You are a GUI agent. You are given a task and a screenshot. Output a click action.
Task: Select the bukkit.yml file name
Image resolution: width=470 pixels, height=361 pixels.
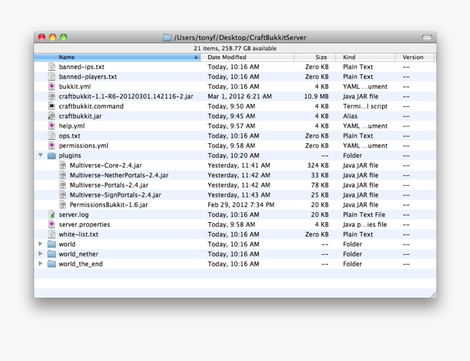pos(75,87)
